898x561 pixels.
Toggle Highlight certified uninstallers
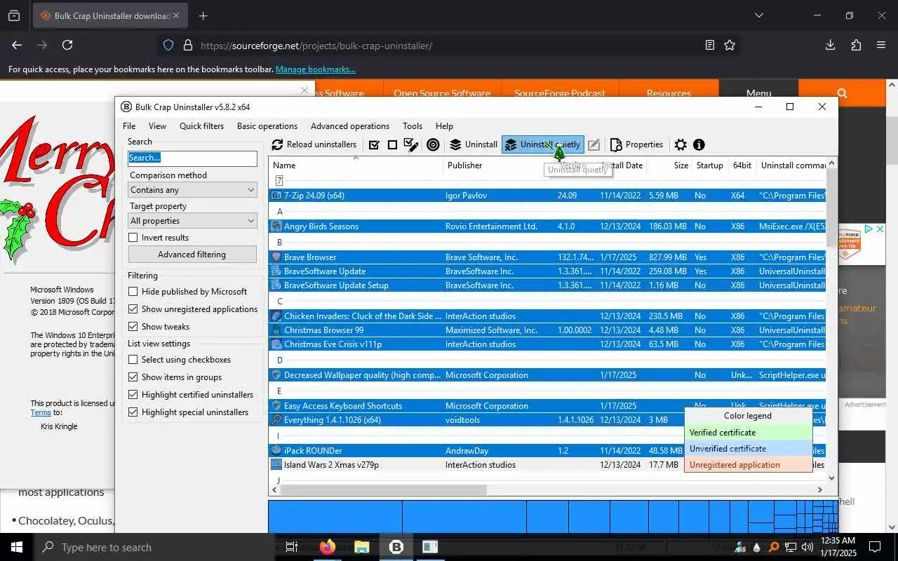[x=133, y=395]
